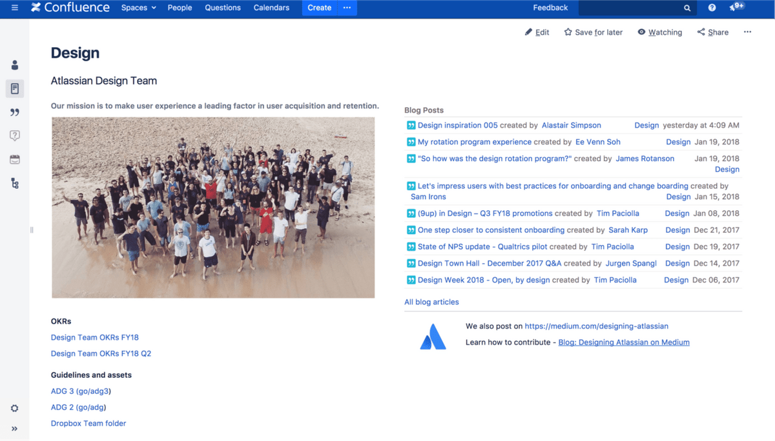Open Questions in the top navigation
775x441 pixels.
tap(223, 8)
